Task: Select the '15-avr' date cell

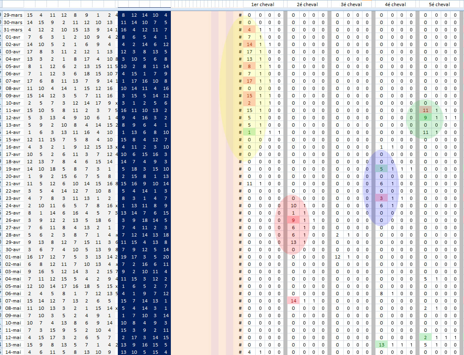Action: 13,140
